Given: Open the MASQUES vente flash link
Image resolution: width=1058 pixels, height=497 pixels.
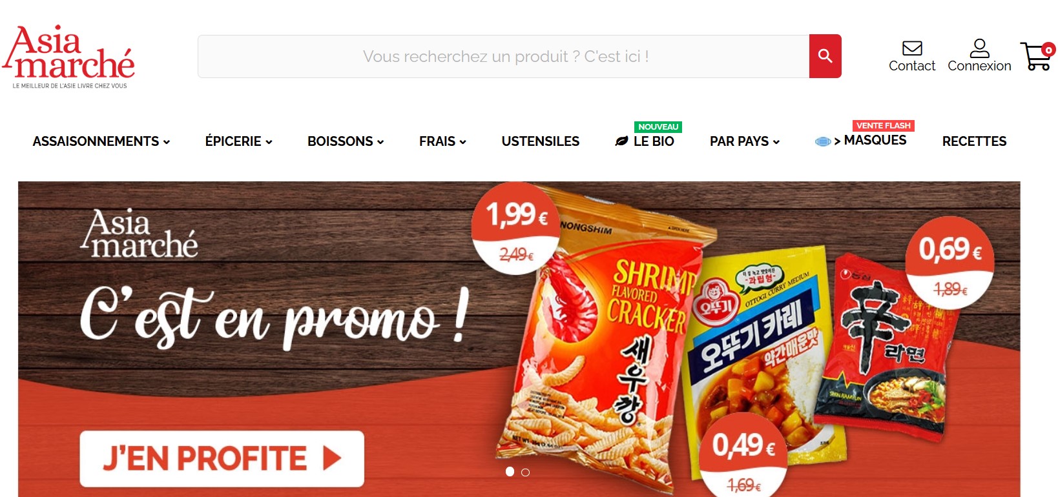Looking at the screenshot, I should (x=875, y=140).
